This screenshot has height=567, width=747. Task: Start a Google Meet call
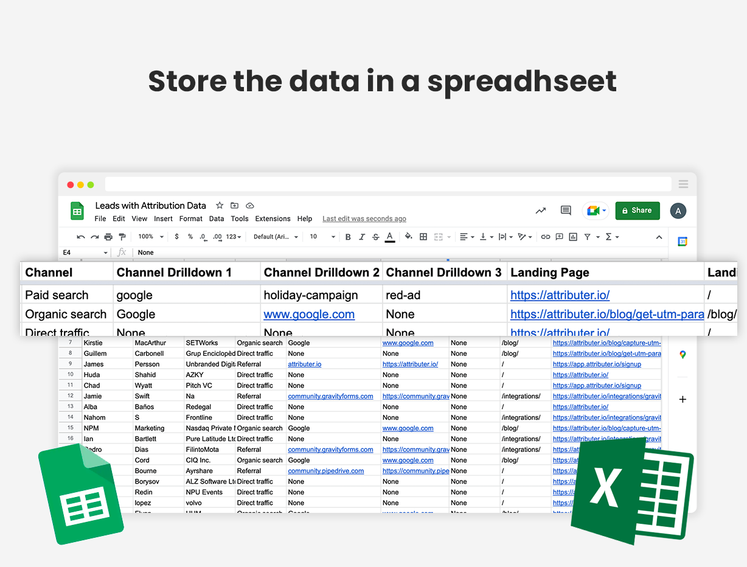pos(594,210)
